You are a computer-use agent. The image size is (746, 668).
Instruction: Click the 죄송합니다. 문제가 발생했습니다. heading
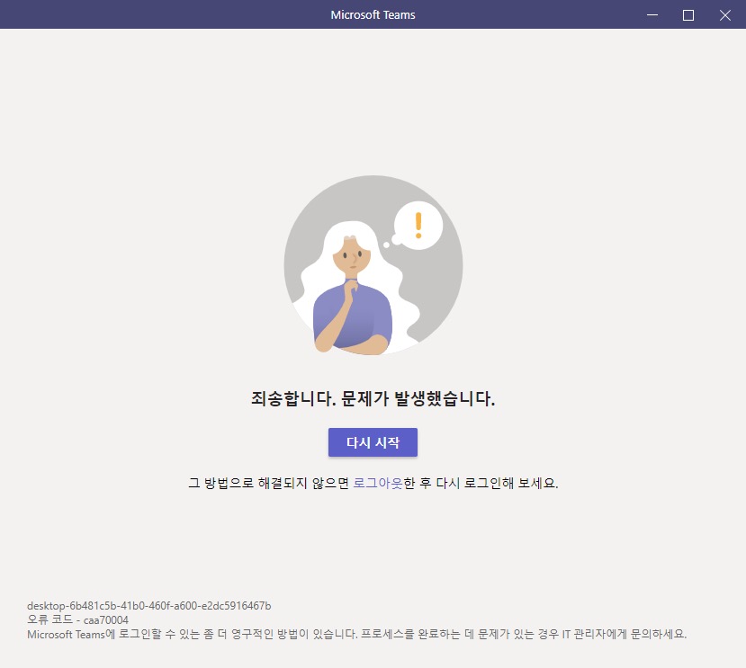(373, 398)
